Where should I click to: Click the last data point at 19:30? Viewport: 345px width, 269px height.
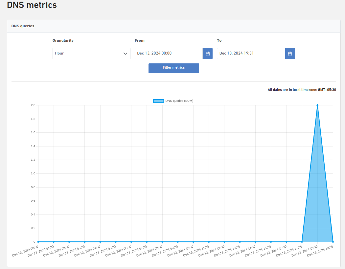pos(333,241)
